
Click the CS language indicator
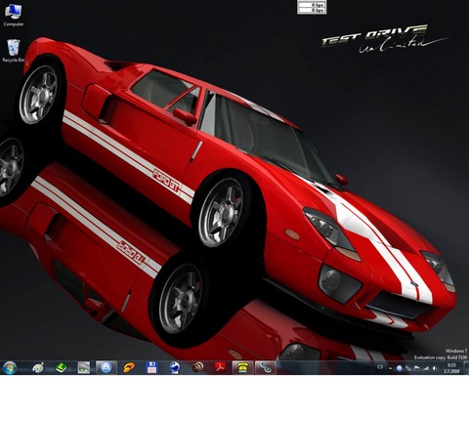pyautogui.click(x=380, y=367)
